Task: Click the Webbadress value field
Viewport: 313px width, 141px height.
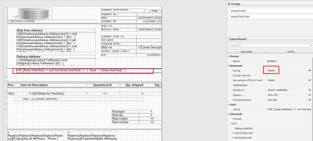Action: click(x=289, y=85)
